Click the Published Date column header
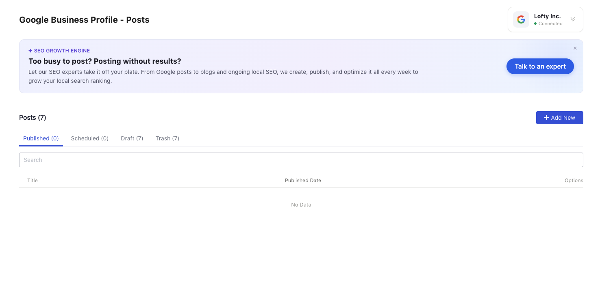Screen dimensions: 613x284 303,181
